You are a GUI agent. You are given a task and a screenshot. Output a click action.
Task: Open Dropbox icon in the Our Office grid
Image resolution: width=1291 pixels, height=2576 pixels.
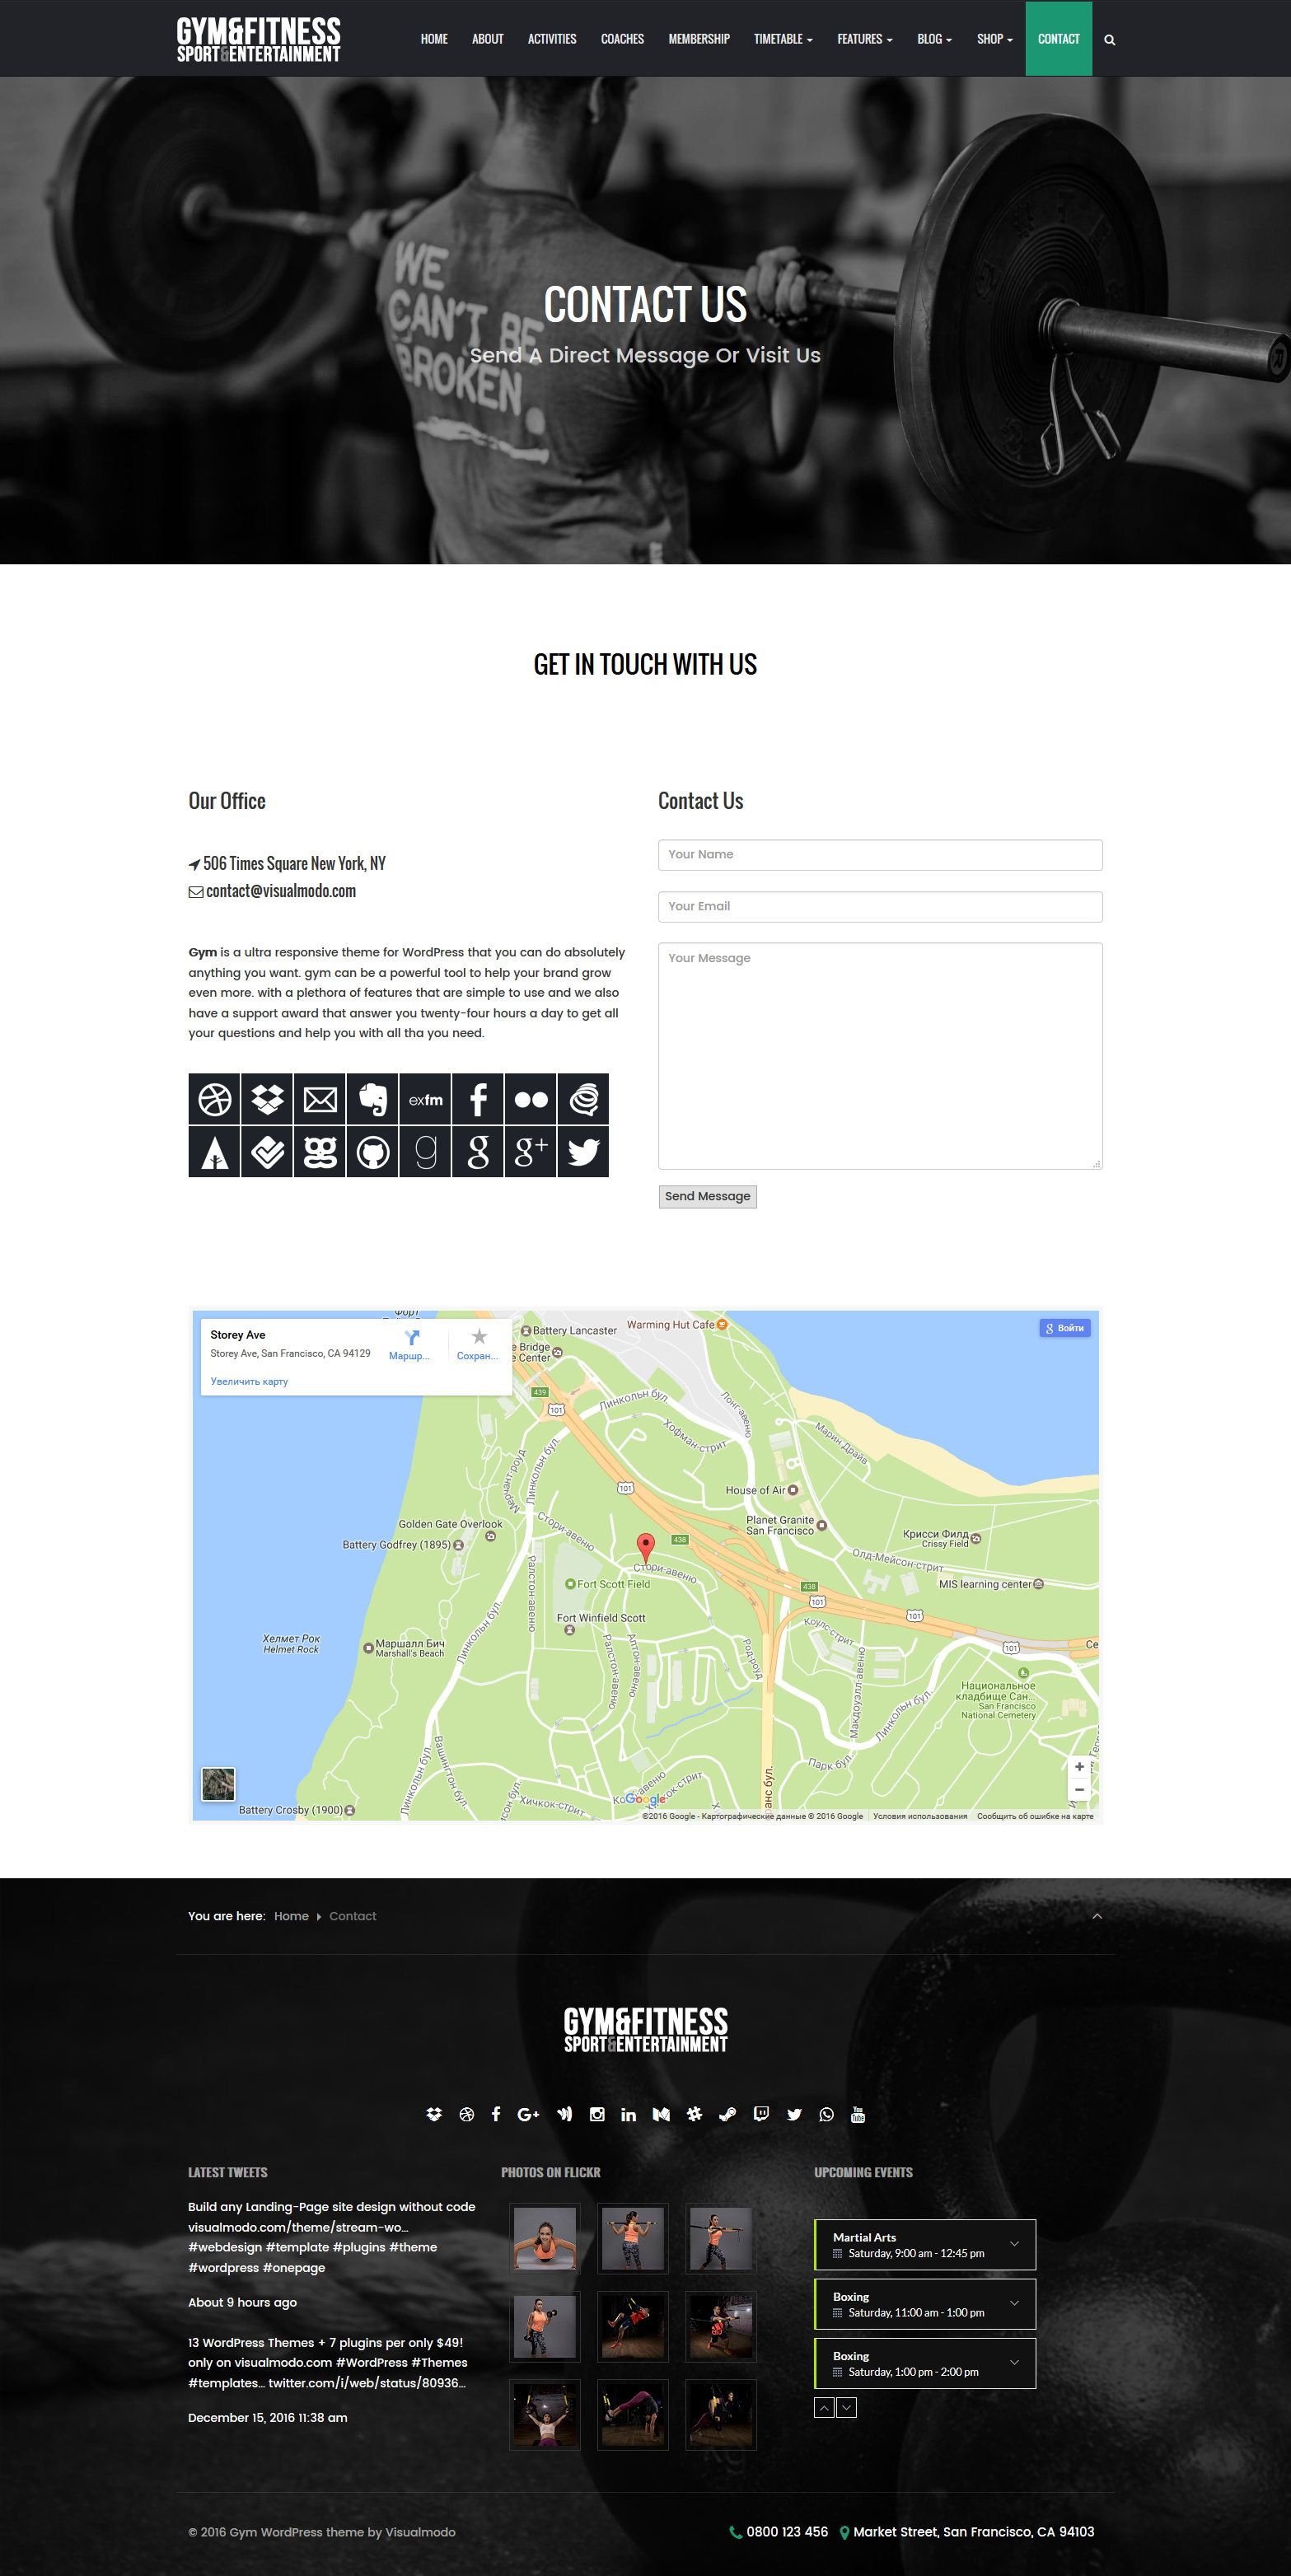pyautogui.click(x=267, y=1099)
